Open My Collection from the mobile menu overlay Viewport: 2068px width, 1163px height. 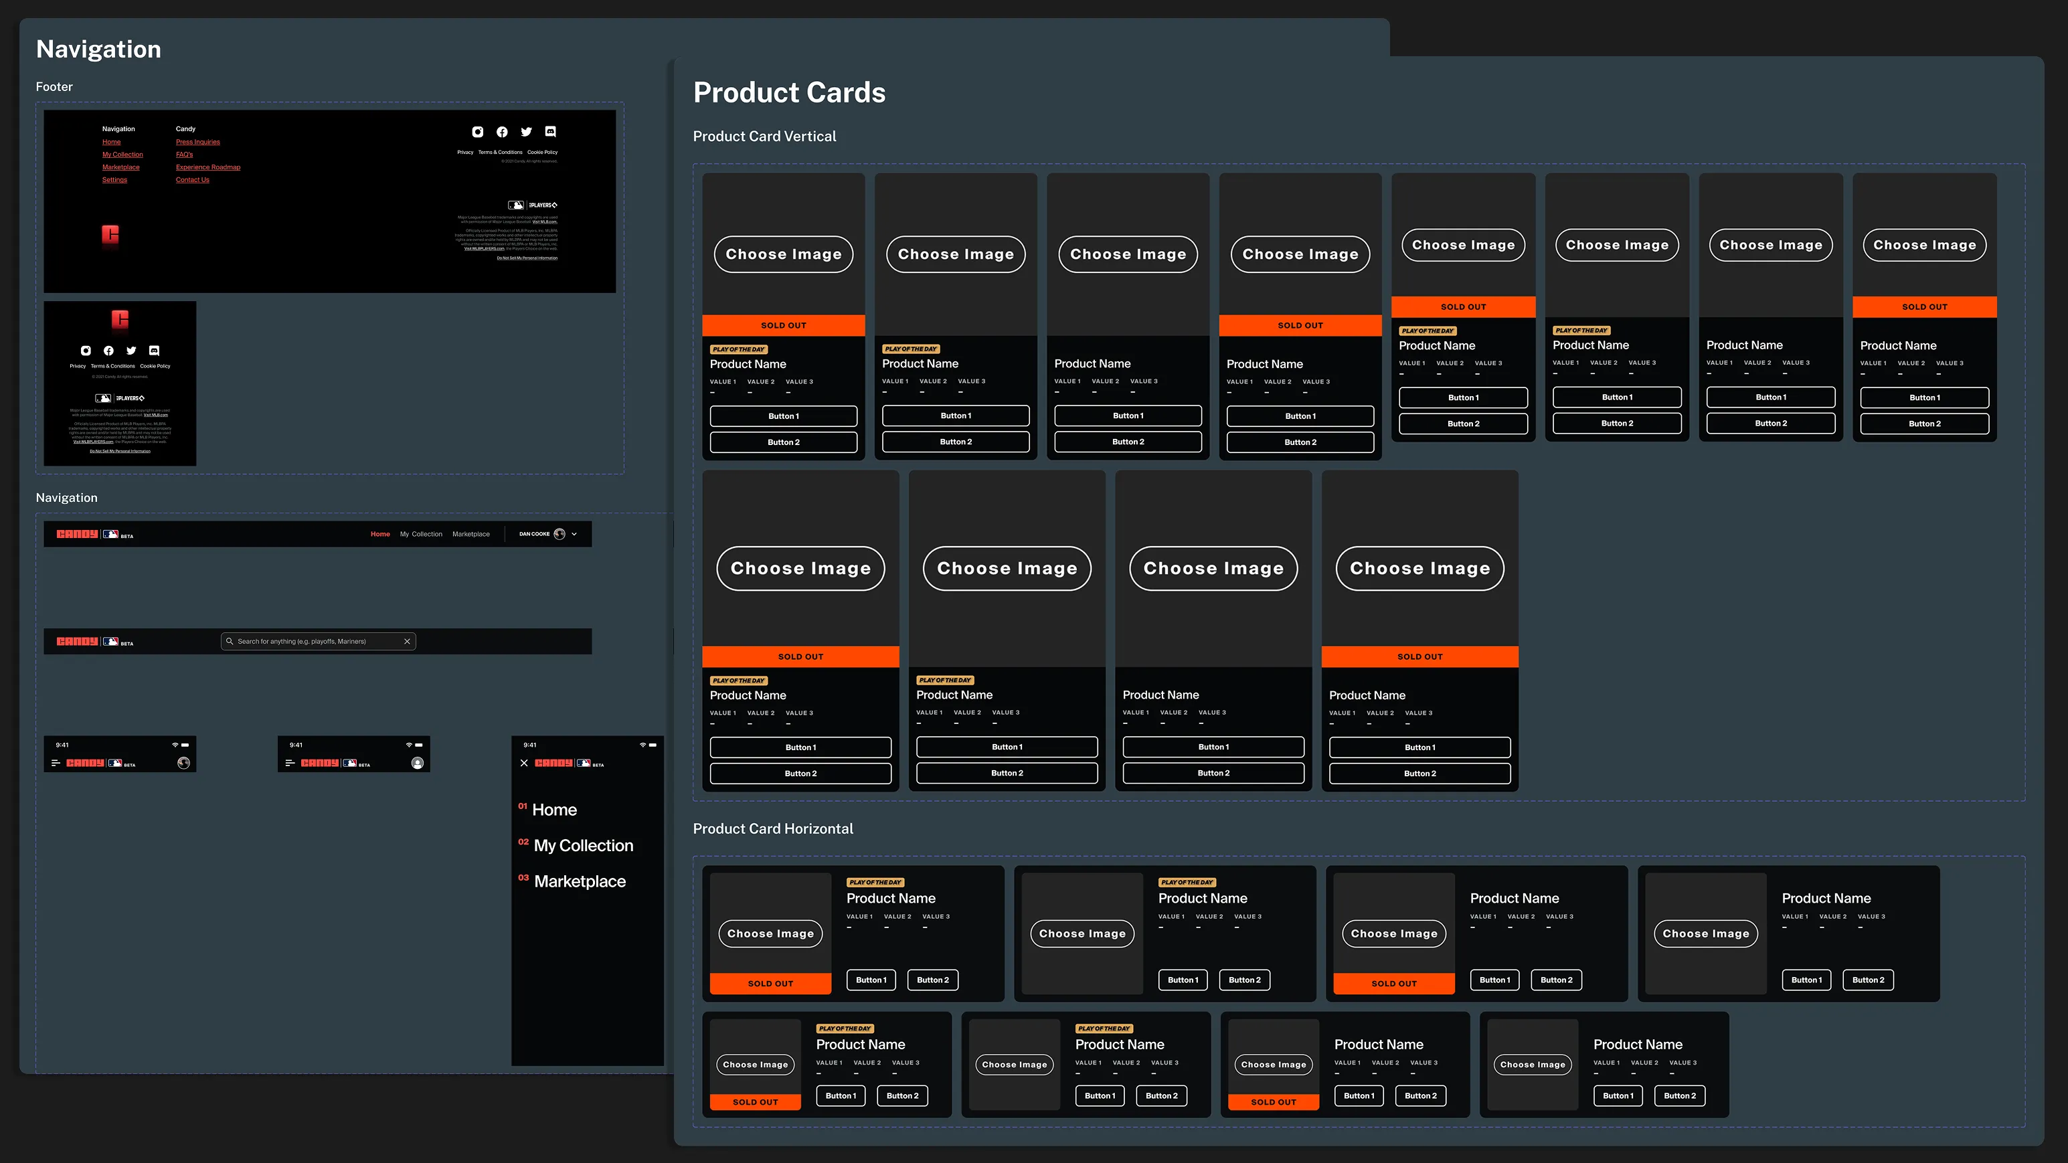point(584,845)
